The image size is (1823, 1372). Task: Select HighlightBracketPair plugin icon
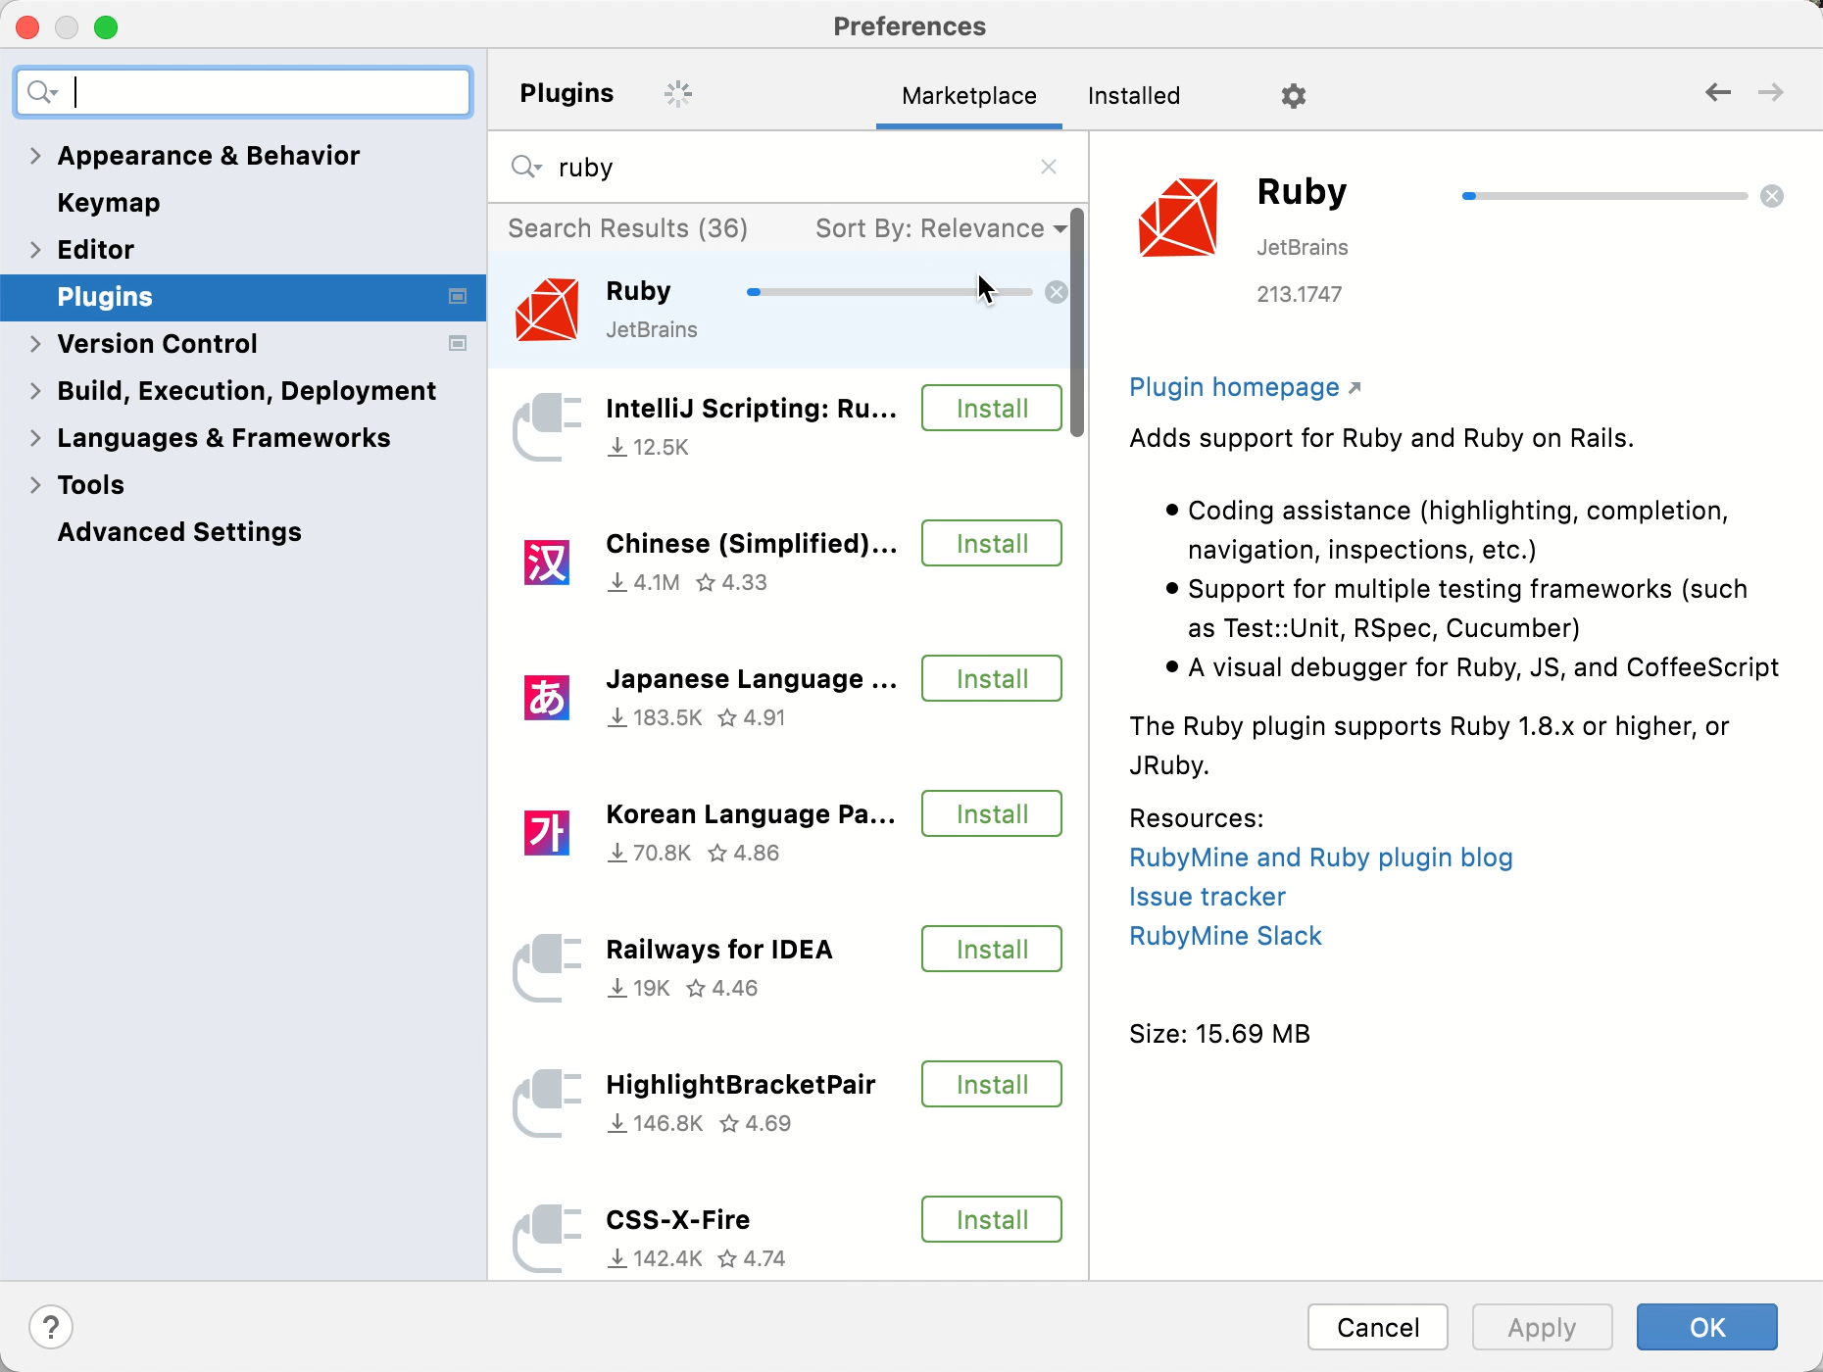click(547, 1103)
